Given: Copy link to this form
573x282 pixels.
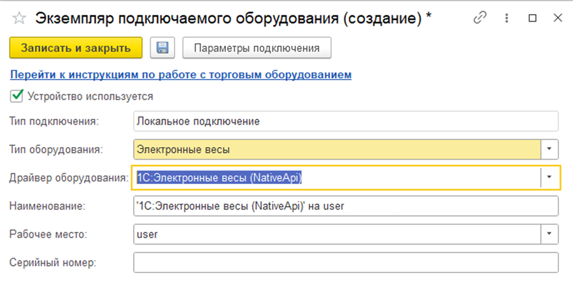Looking at the screenshot, I should pos(480,18).
